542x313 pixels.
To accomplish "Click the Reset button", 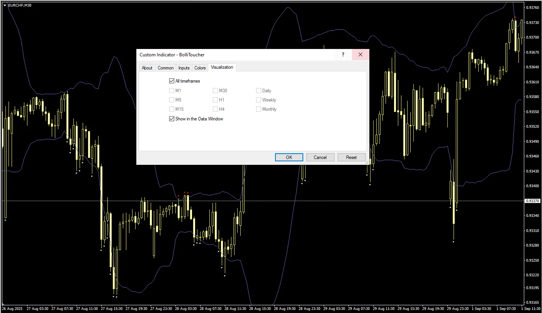I will click(x=351, y=157).
